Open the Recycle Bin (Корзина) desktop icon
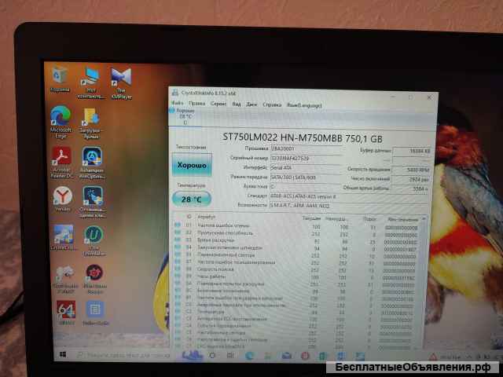The height and width of the screenshot is (377, 503). (61, 75)
